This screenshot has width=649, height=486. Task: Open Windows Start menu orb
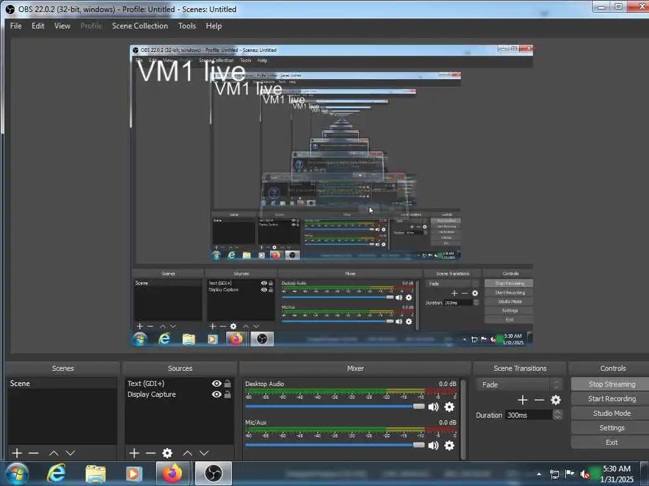coord(16,473)
